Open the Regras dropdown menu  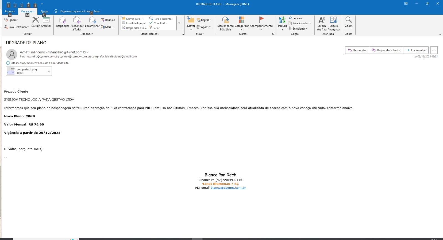pyautogui.click(x=204, y=20)
